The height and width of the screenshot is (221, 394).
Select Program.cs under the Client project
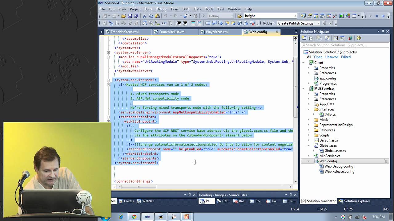(328, 83)
